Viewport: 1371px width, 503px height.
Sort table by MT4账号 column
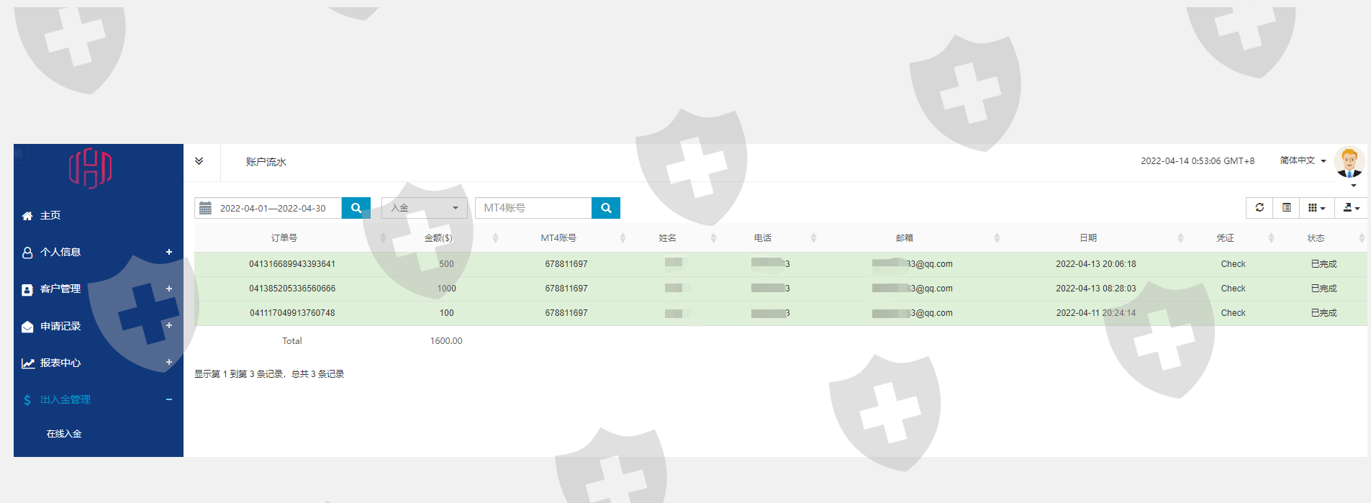565,237
